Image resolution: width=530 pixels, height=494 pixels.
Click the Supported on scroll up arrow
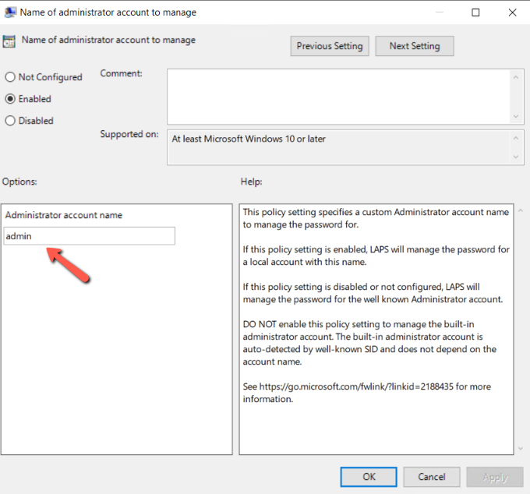[517, 138]
